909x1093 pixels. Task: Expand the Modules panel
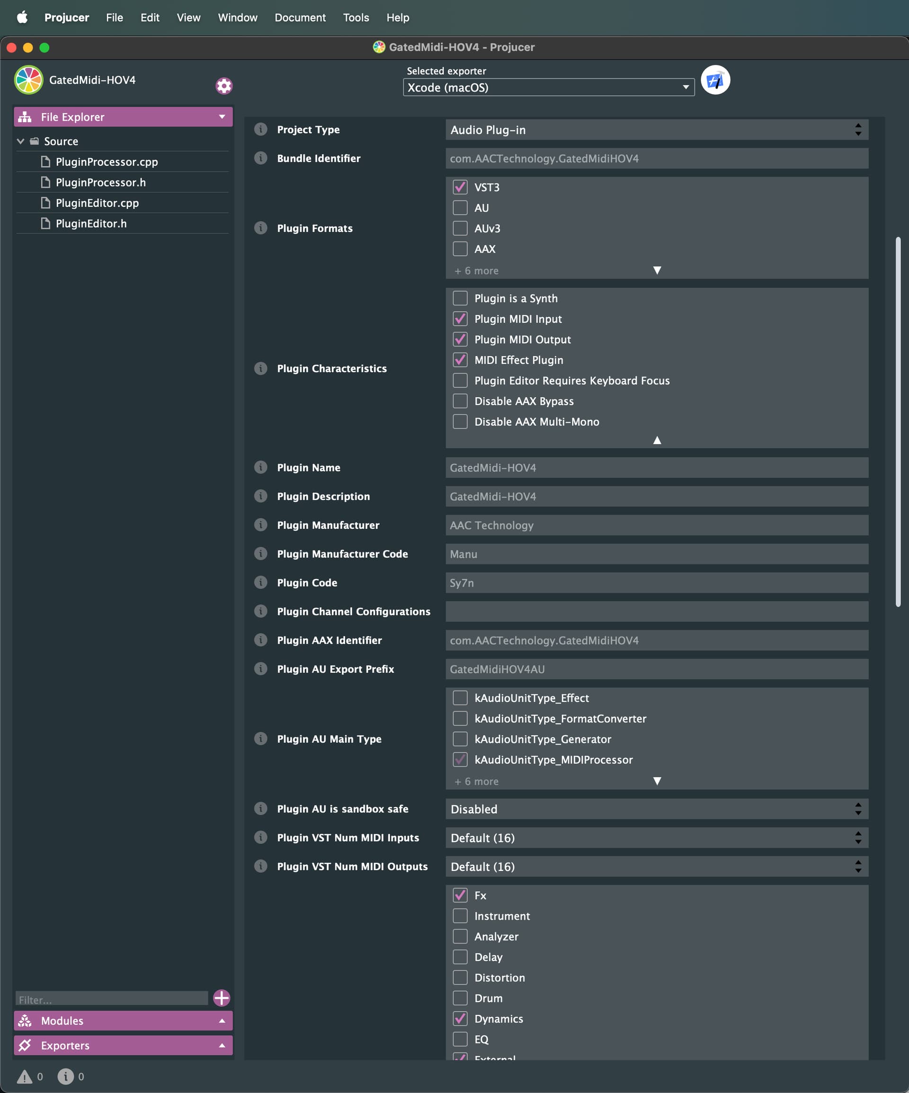123,1021
